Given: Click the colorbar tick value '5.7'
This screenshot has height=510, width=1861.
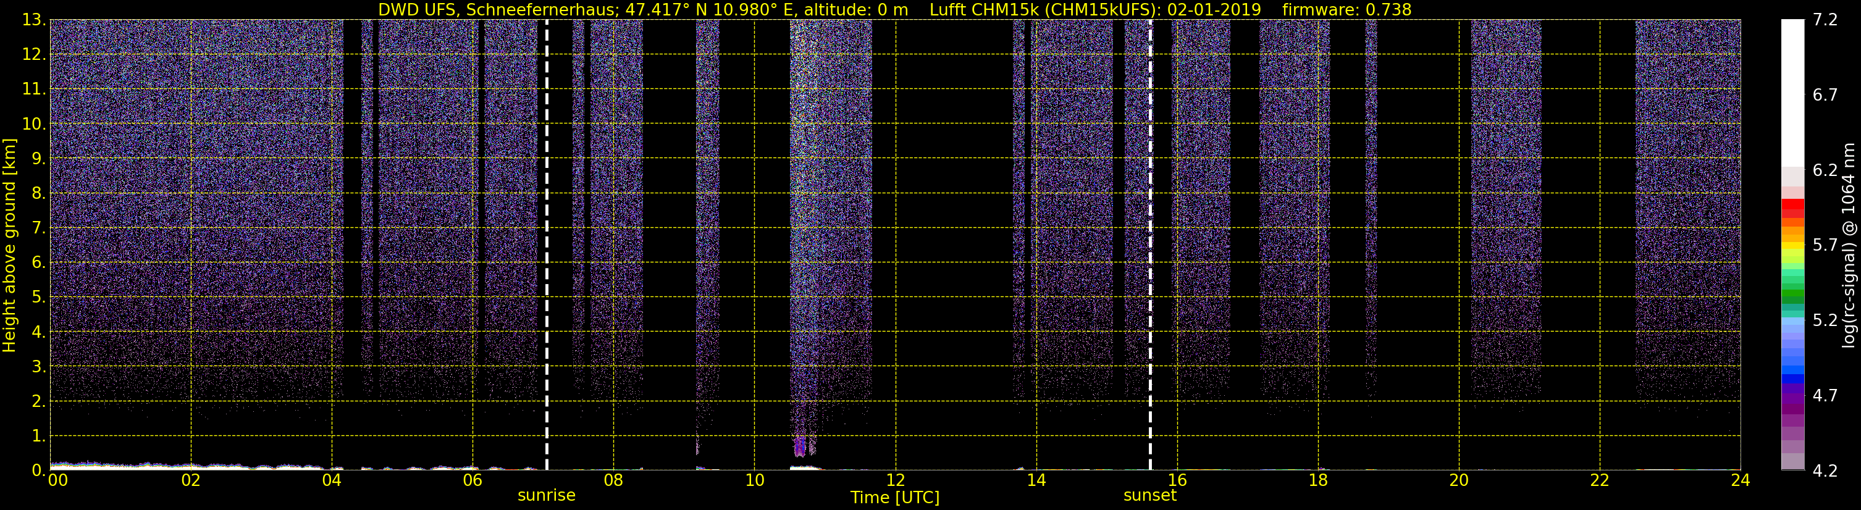Looking at the screenshot, I should pos(1824,245).
